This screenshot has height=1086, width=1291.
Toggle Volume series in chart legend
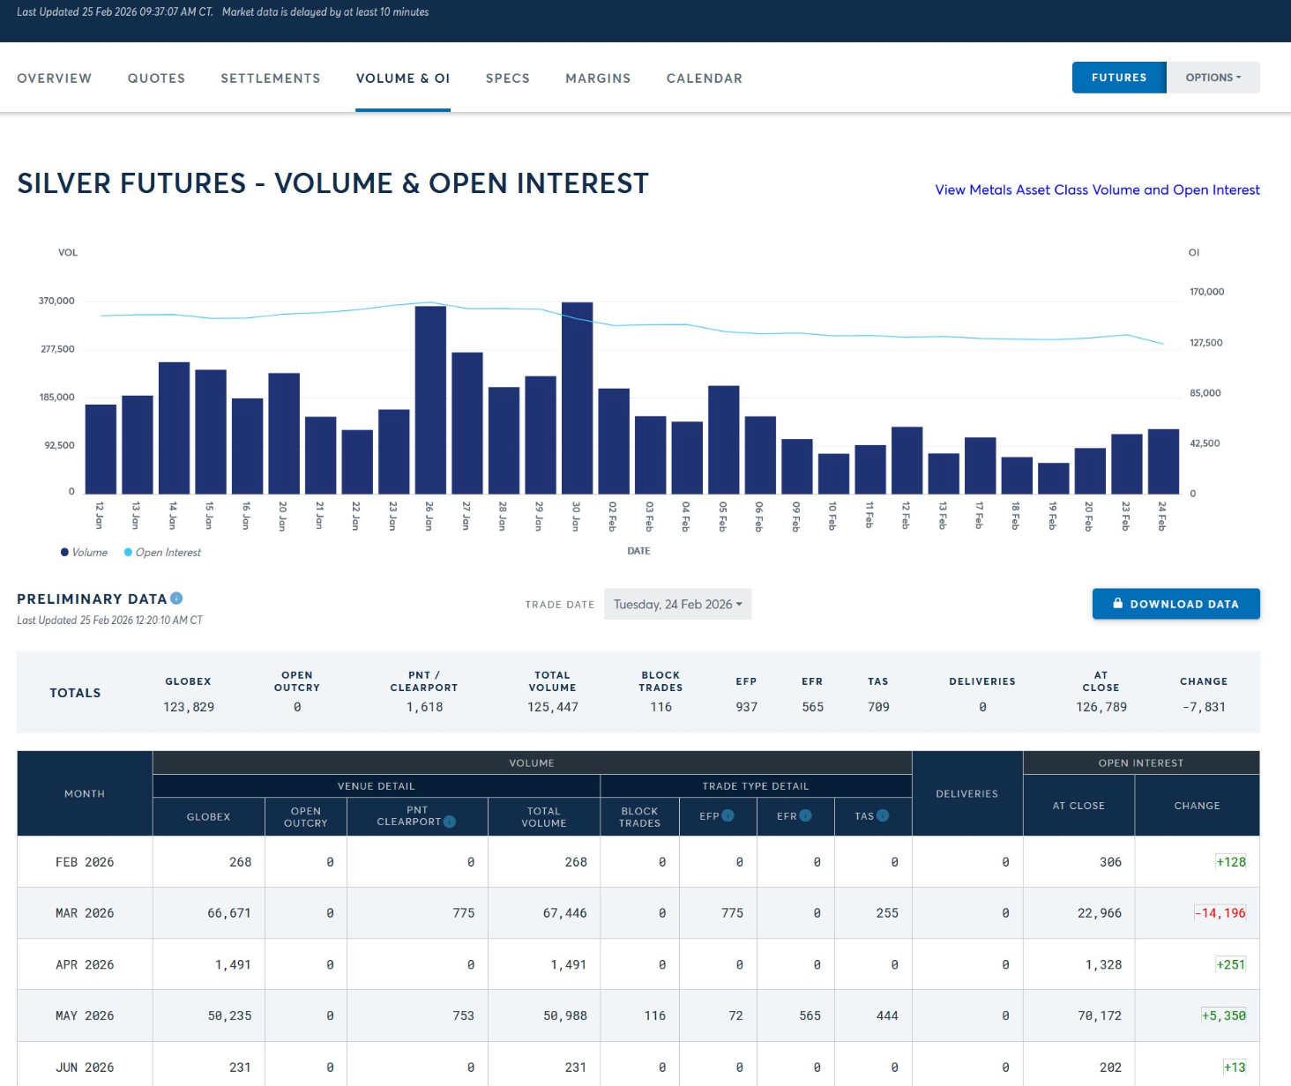point(84,553)
